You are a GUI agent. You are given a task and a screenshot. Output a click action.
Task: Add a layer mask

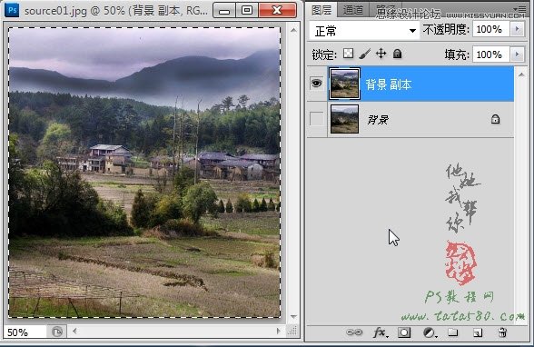pos(404,332)
